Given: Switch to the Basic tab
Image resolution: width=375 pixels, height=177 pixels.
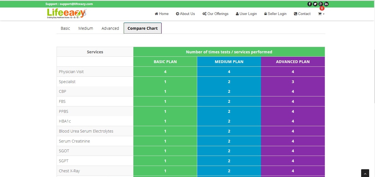Looking at the screenshot, I should tap(65, 28).
